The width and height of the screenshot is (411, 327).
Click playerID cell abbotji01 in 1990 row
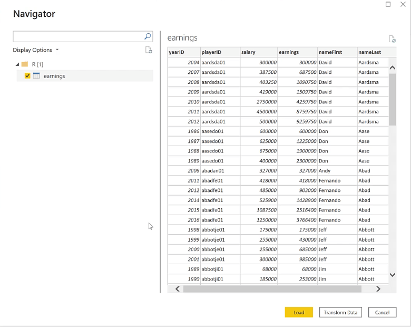click(220, 279)
